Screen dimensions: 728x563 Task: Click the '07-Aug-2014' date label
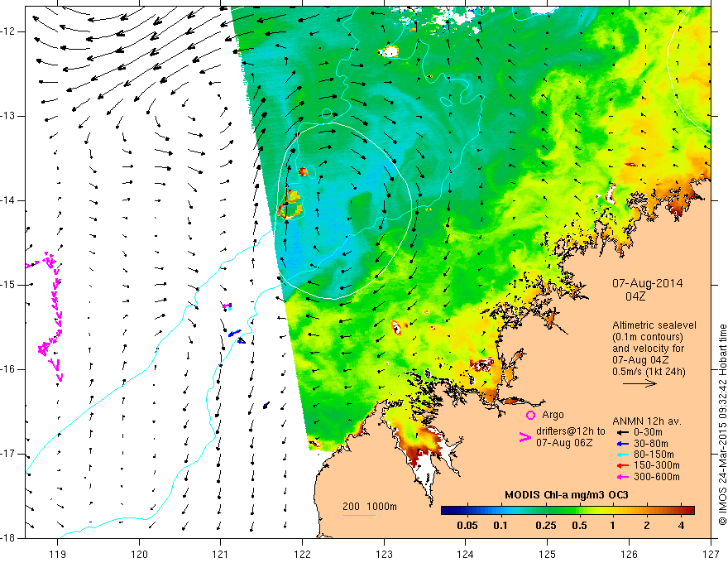pyautogui.click(x=647, y=283)
